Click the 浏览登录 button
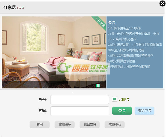Viewport: 166px width, 137px height. pyautogui.click(x=144, y=111)
